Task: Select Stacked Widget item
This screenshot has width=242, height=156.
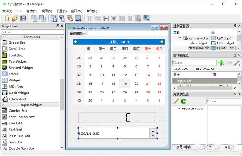Action: tap(21, 68)
